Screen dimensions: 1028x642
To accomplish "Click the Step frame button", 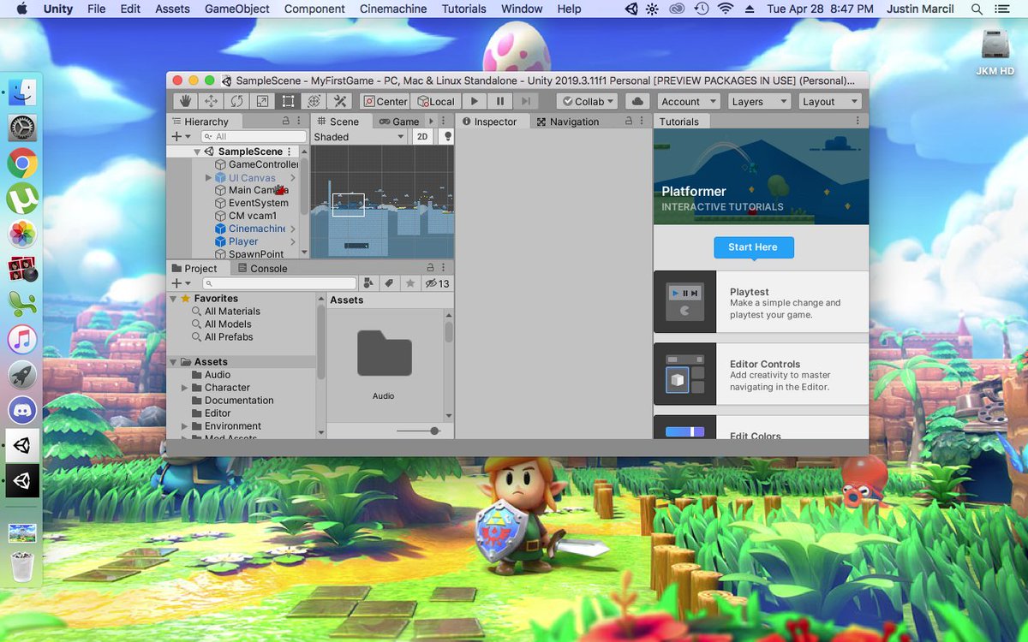I will coord(526,101).
